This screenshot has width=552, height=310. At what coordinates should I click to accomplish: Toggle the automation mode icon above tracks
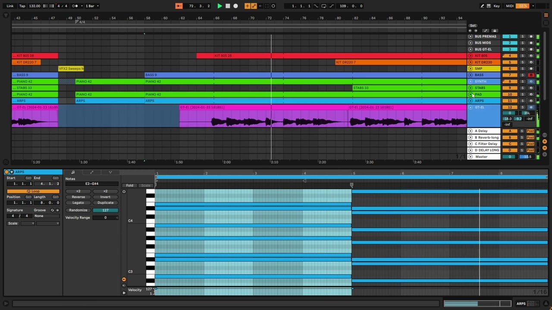pos(486,31)
